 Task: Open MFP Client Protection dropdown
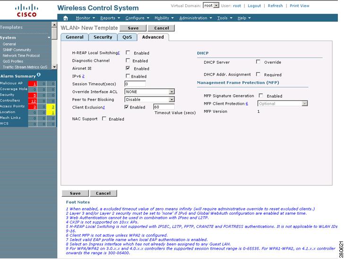[x=283, y=103]
